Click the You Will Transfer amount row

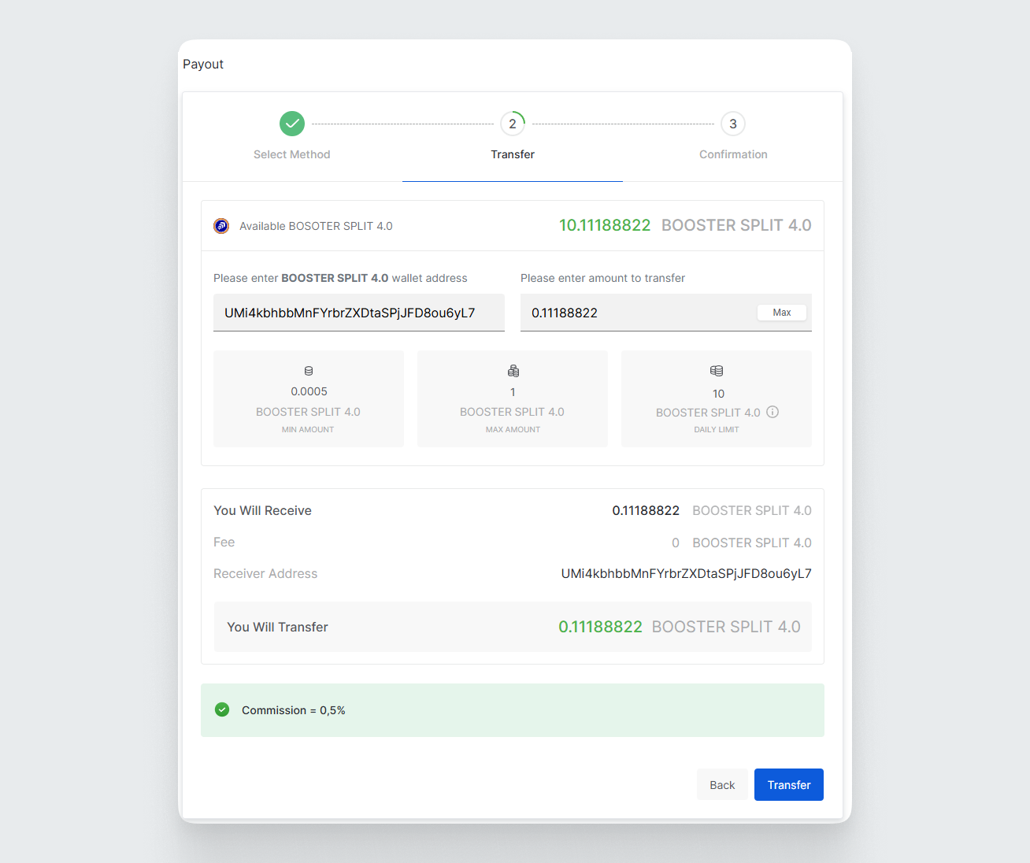[x=513, y=627]
